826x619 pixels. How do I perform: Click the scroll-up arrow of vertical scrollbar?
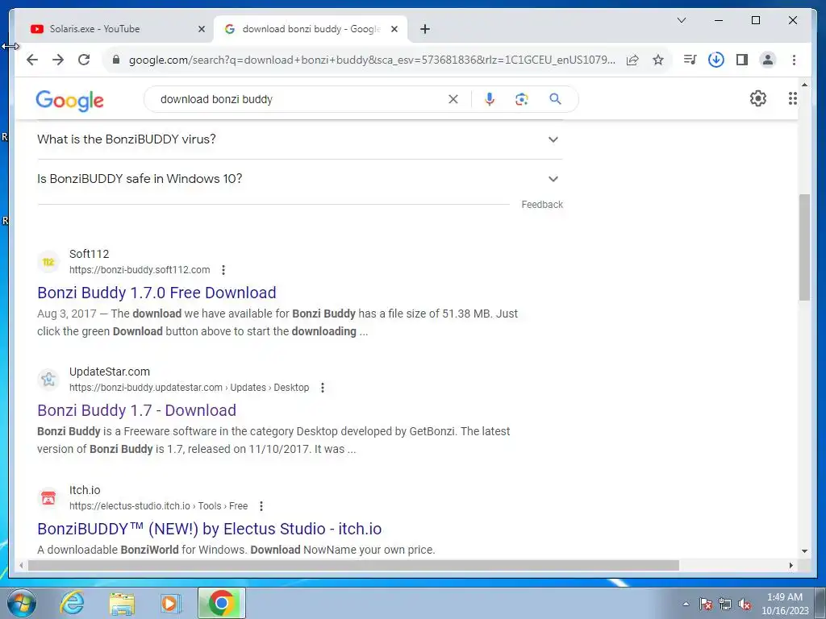click(x=804, y=84)
